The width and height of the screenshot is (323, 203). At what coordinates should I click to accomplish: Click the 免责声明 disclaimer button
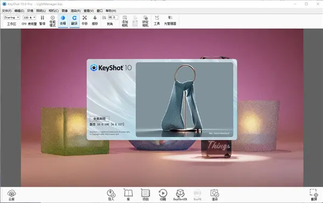pos(99,119)
